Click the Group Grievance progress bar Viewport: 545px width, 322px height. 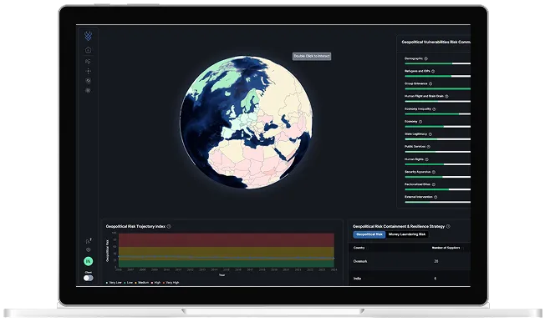click(438, 88)
